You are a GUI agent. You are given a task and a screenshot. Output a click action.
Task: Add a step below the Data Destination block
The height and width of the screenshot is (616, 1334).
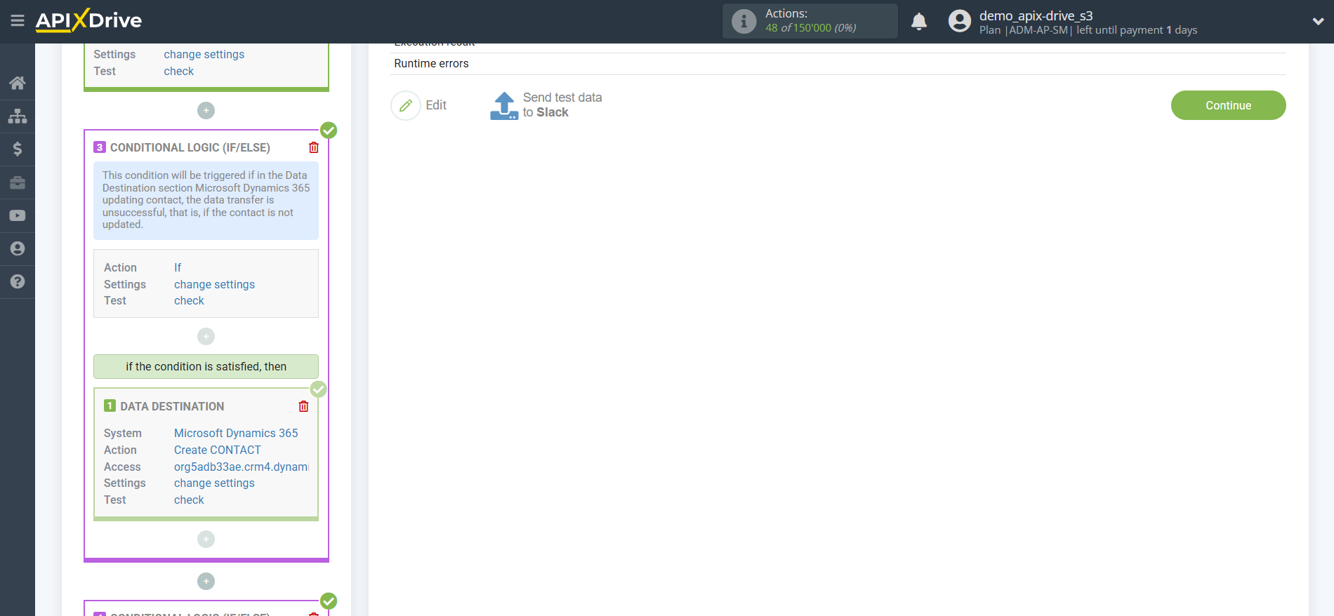pos(206,539)
